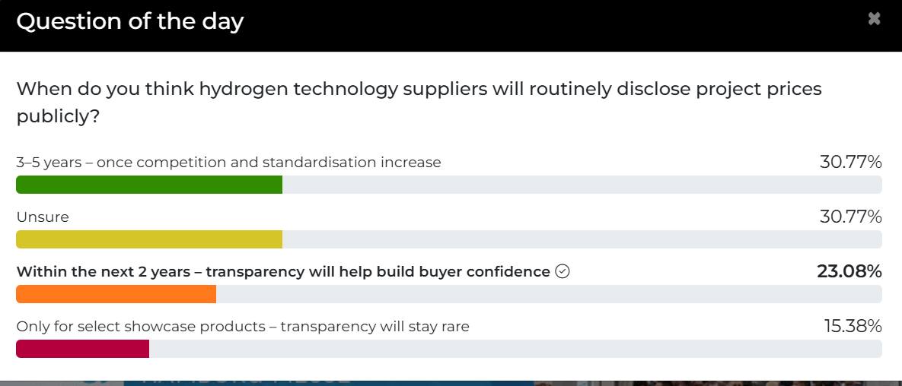Click the yellow filled result bar

(x=149, y=239)
